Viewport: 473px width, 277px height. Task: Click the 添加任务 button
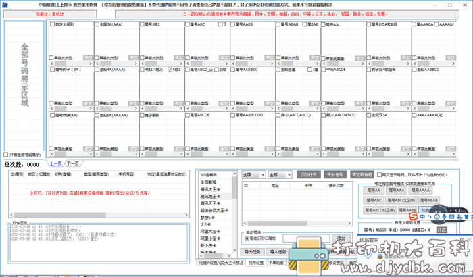coord(309,175)
